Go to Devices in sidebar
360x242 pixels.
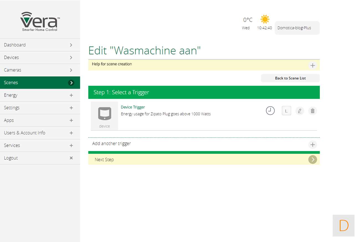(40, 58)
